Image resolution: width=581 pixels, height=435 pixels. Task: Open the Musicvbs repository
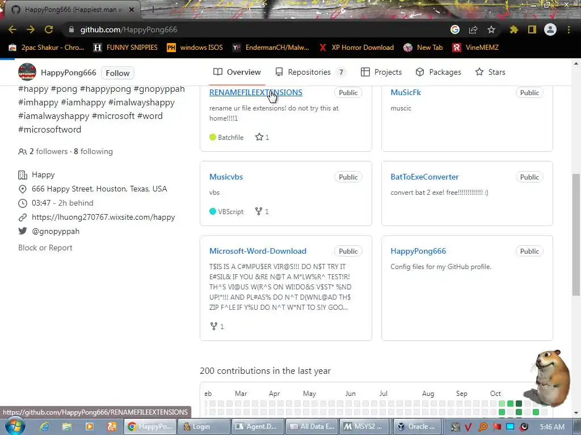tap(226, 177)
